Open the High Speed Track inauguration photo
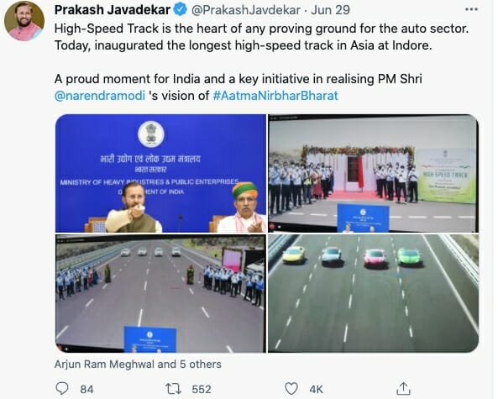The width and height of the screenshot is (498, 399). [373, 173]
